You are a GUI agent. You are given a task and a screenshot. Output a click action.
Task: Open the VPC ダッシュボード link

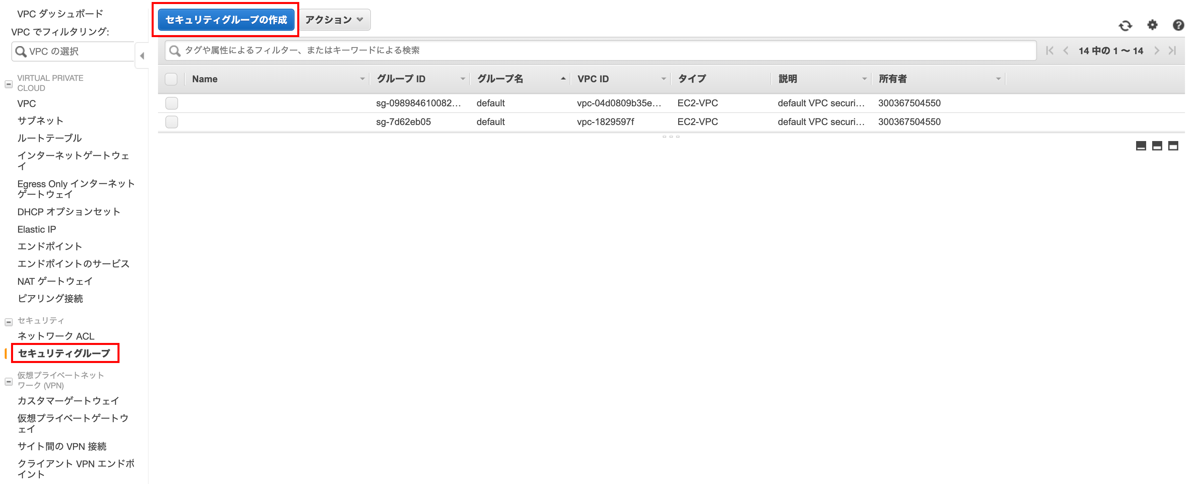point(60,14)
